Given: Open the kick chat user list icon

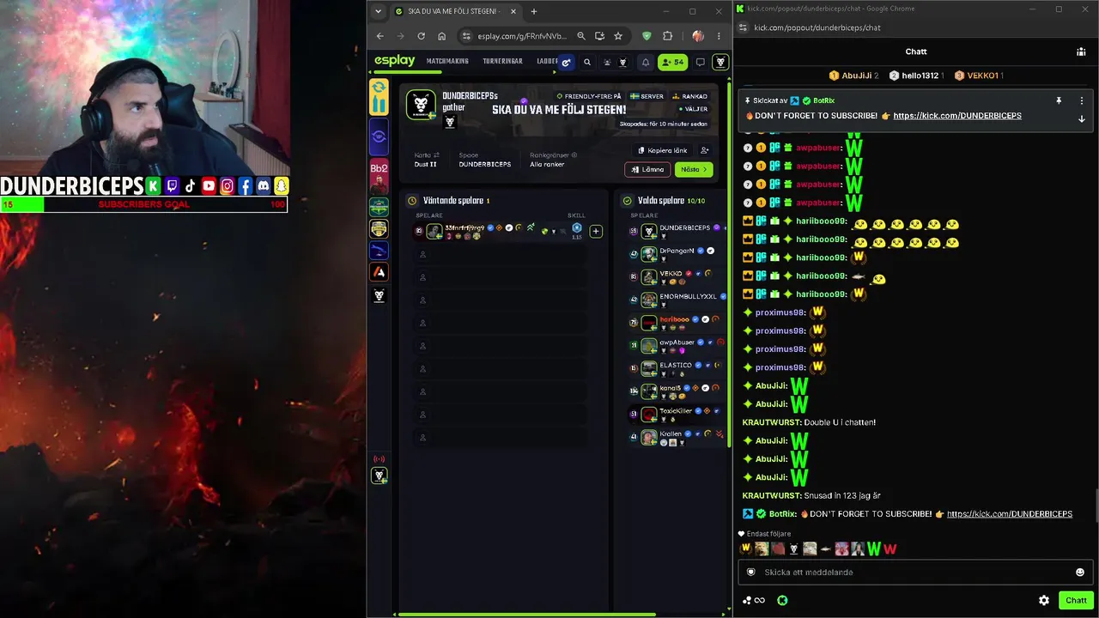Looking at the screenshot, I should click(1081, 51).
